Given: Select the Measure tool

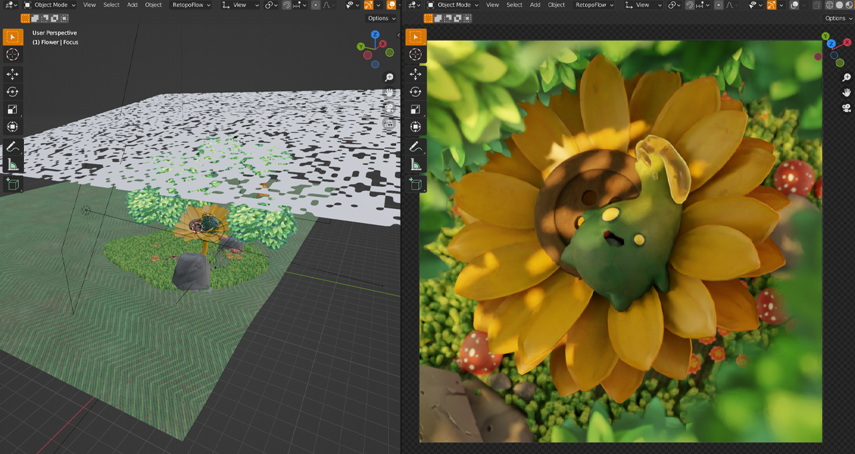Looking at the screenshot, I should click(x=12, y=164).
